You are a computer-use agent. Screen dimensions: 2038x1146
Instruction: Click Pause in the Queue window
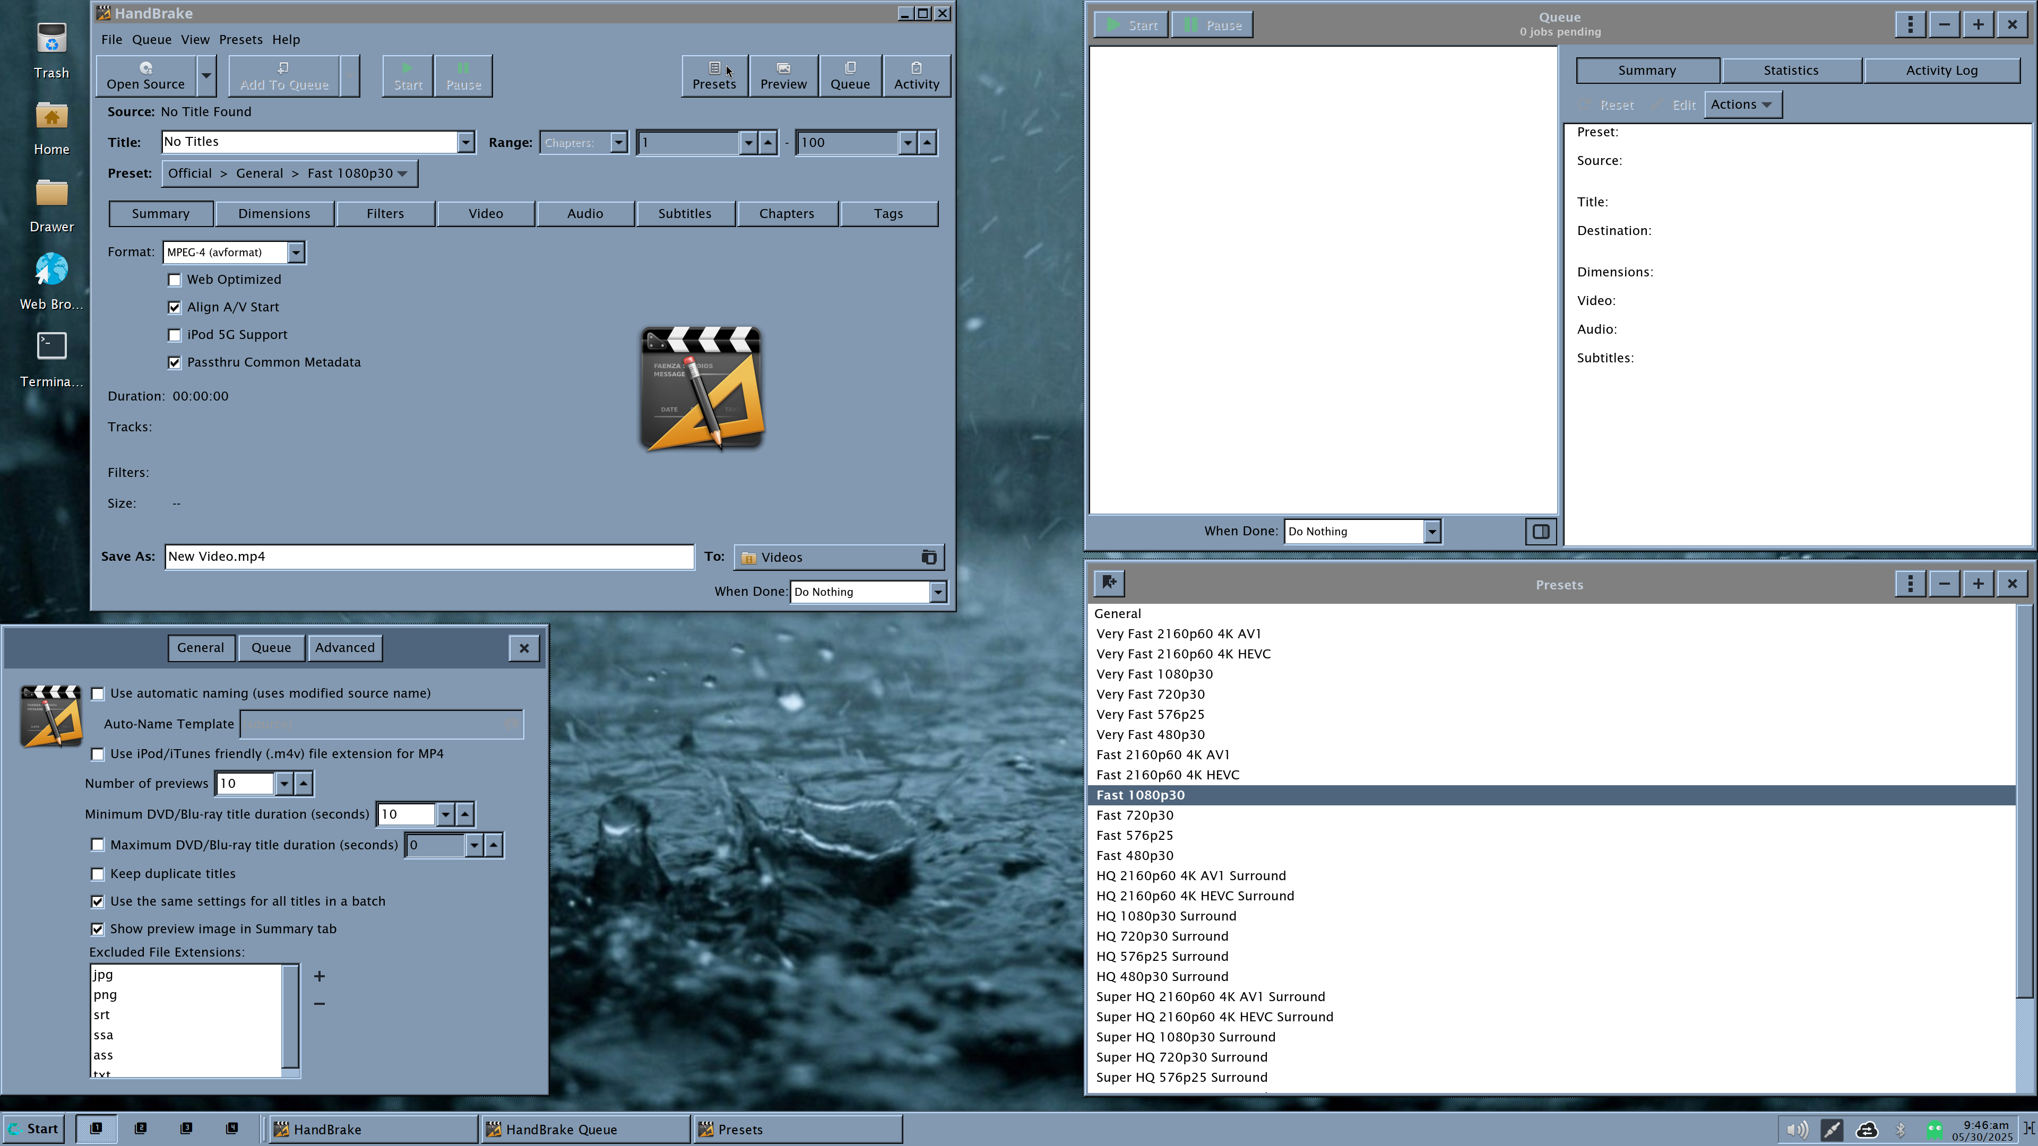pyautogui.click(x=1211, y=24)
